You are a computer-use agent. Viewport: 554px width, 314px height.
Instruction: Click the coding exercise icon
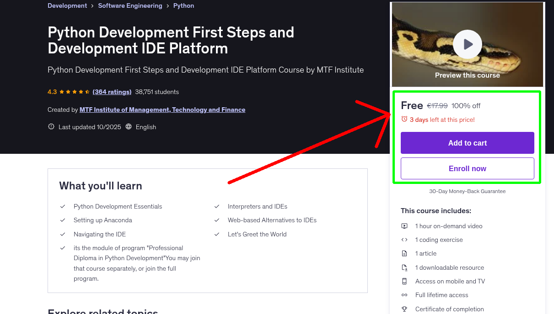404,240
